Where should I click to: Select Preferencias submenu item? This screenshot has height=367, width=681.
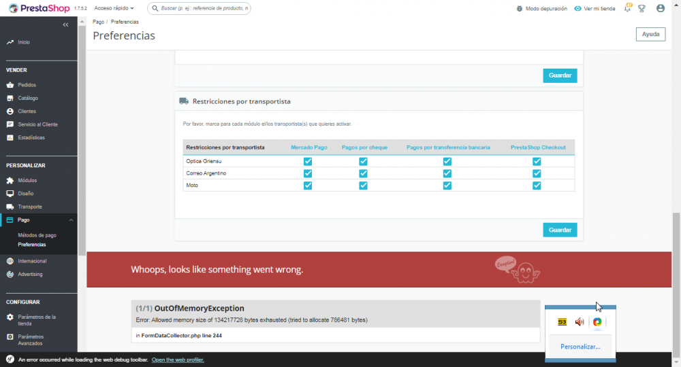[32, 245]
